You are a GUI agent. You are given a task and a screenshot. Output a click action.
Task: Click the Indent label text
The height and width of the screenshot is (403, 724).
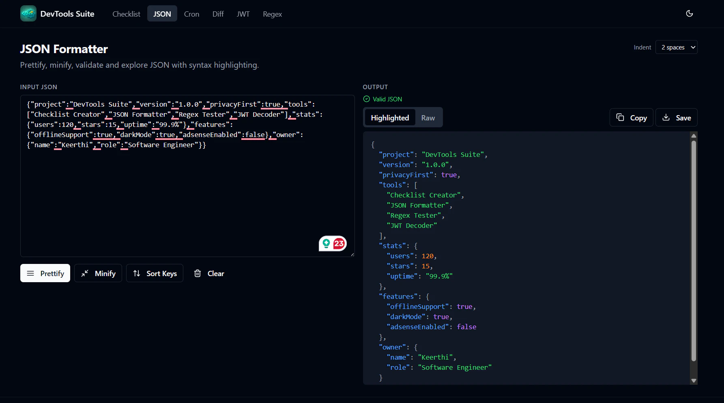point(642,47)
